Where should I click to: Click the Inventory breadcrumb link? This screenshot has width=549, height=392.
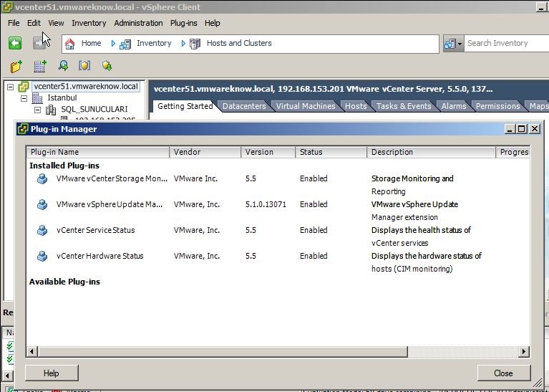pyautogui.click(x=154, y=43)
